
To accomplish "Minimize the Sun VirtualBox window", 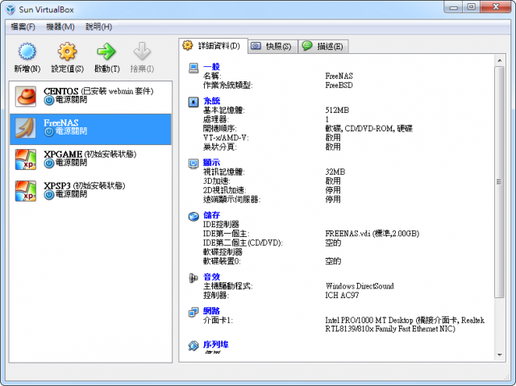I will (453, 7).
